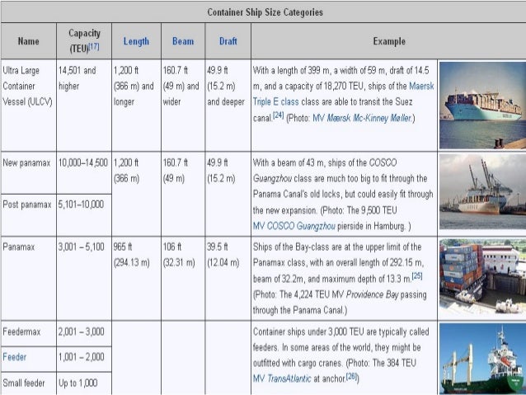
Task: Click the 'Capacity (TEU)' header text
Action: pos(84,41)
